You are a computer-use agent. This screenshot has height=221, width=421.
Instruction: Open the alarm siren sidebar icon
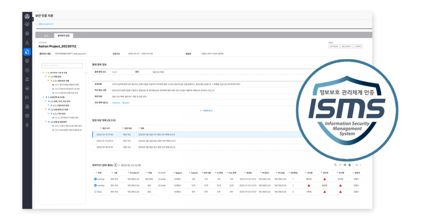[x=27, y=79]
